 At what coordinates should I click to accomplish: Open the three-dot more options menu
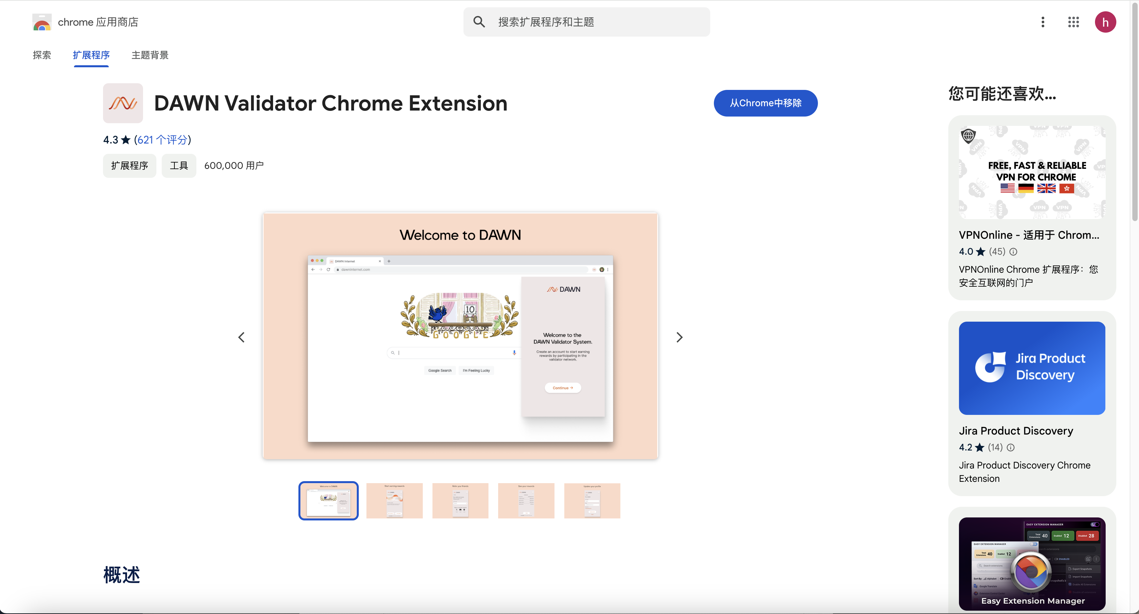tap(1043, 22)
